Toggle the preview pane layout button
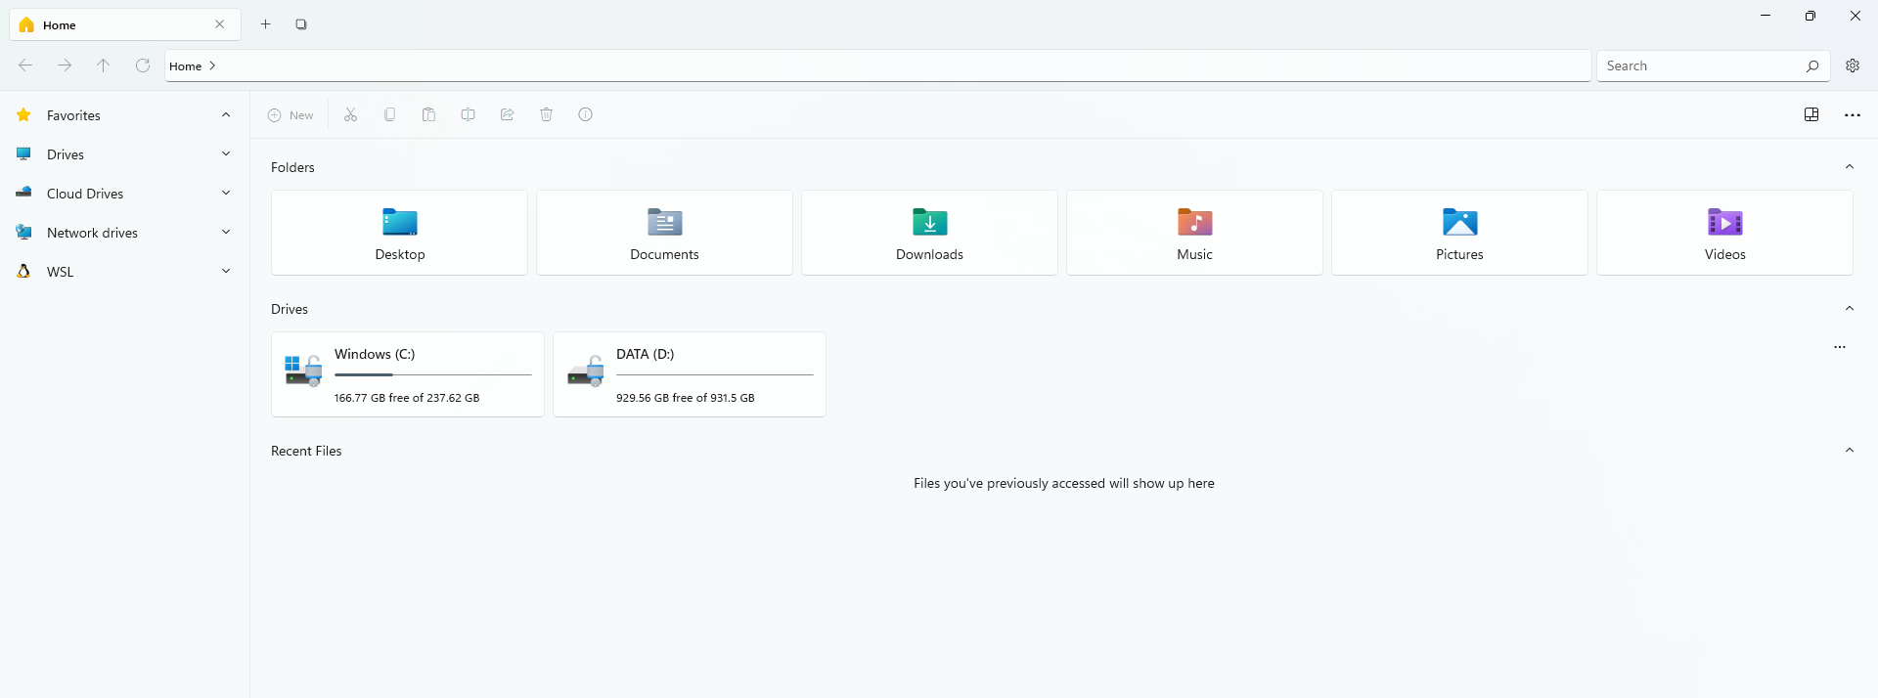Viewport: 1878px width, 698px height. coord(1811,115)
